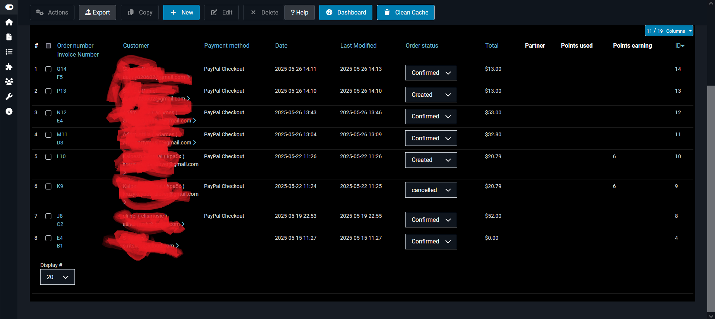This screenshot has width=715, height=319.
Task: Open the 11 / 19 Columns selector
Action: [669, 31]
